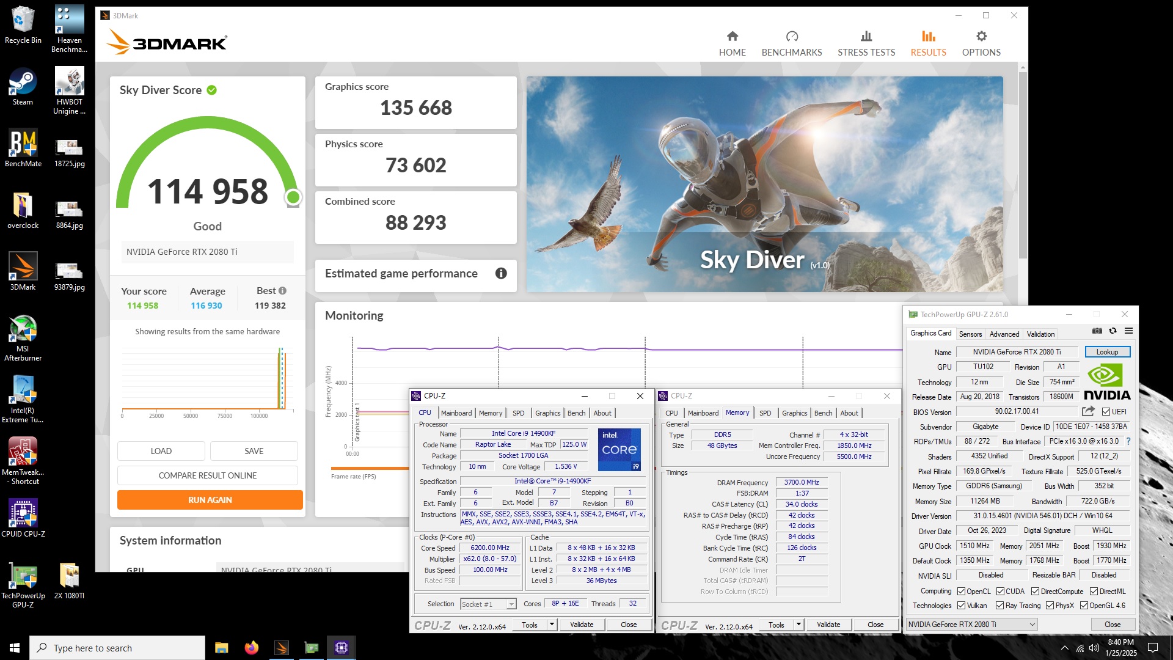The height and width of the screenshot is (660, 1173).
Task: Open 3DMark BENCHMARKS section
Action: 792,43
